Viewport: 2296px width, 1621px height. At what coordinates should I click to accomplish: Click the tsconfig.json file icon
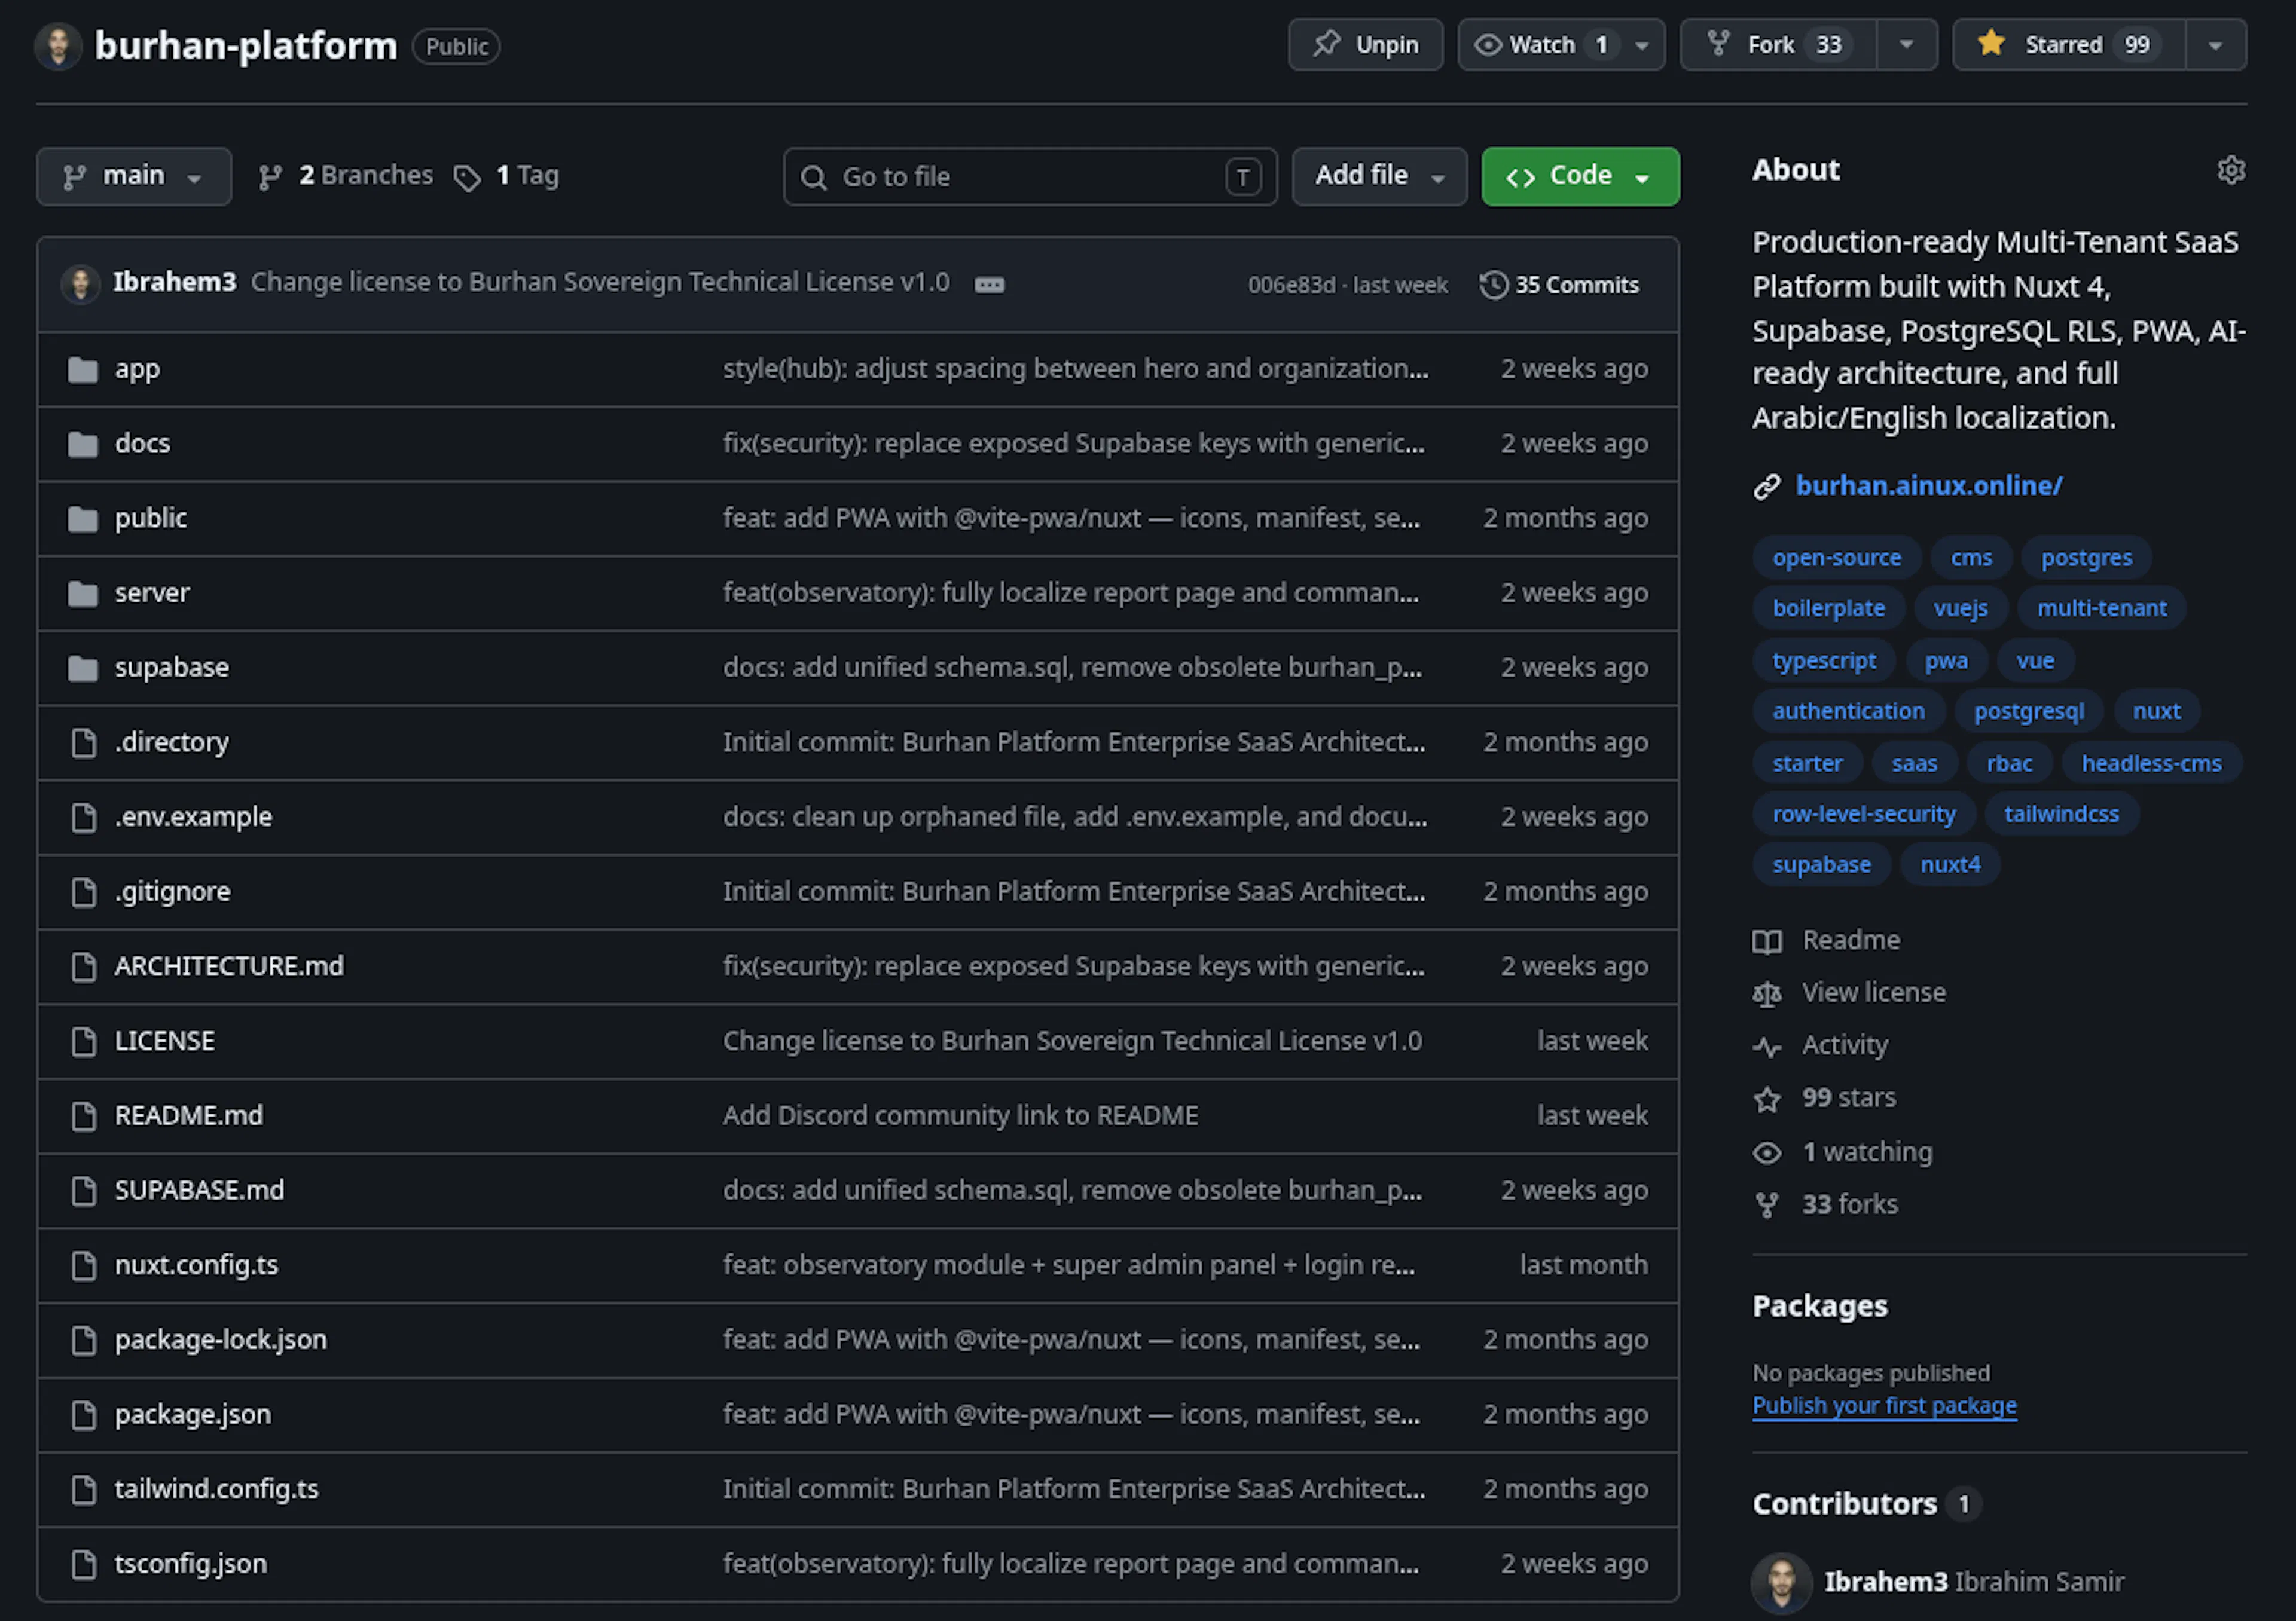(x=84, y=1564)
